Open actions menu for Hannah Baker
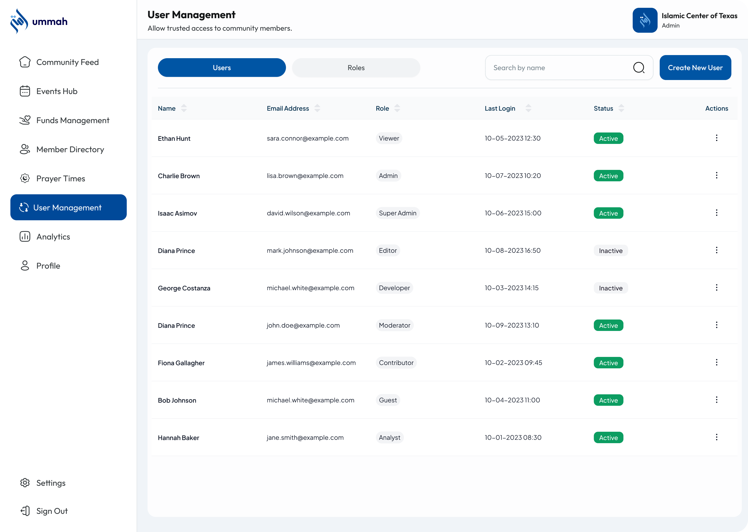The height and width of the screenshot is (532, 748). pos(717,437)
